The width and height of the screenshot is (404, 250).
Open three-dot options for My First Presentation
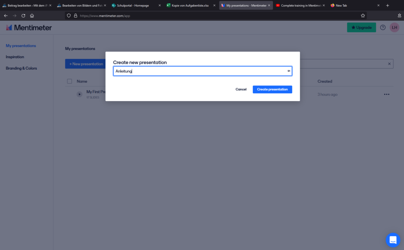point(386,94)
